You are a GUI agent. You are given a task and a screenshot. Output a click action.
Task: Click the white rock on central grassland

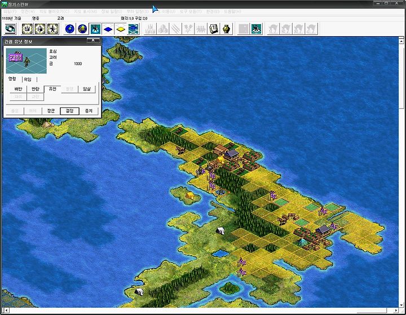[x=220, y=230]
